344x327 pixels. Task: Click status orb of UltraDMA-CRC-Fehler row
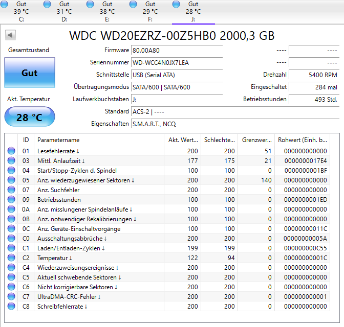point(11,296)
